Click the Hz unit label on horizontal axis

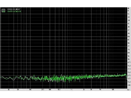pos(128,90)
